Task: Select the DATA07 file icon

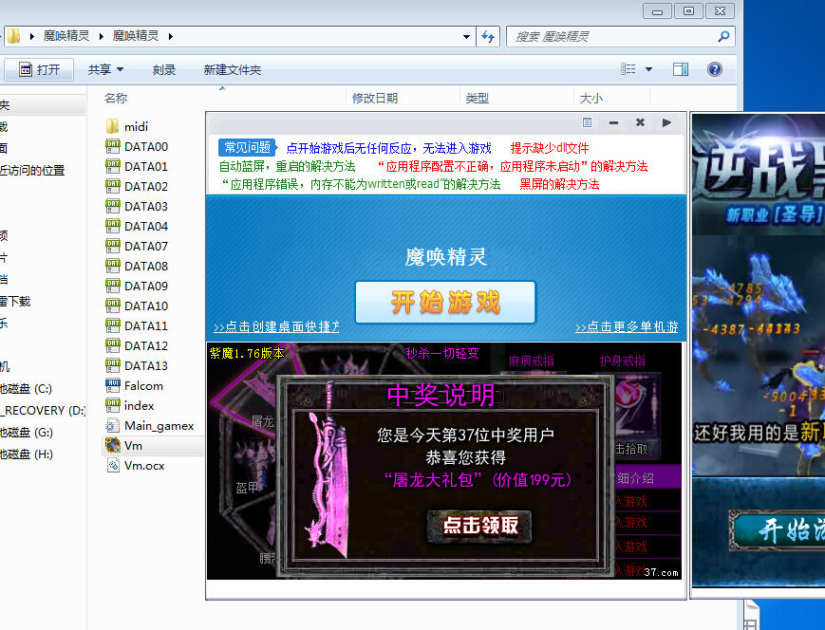Action: coord(113,247)
